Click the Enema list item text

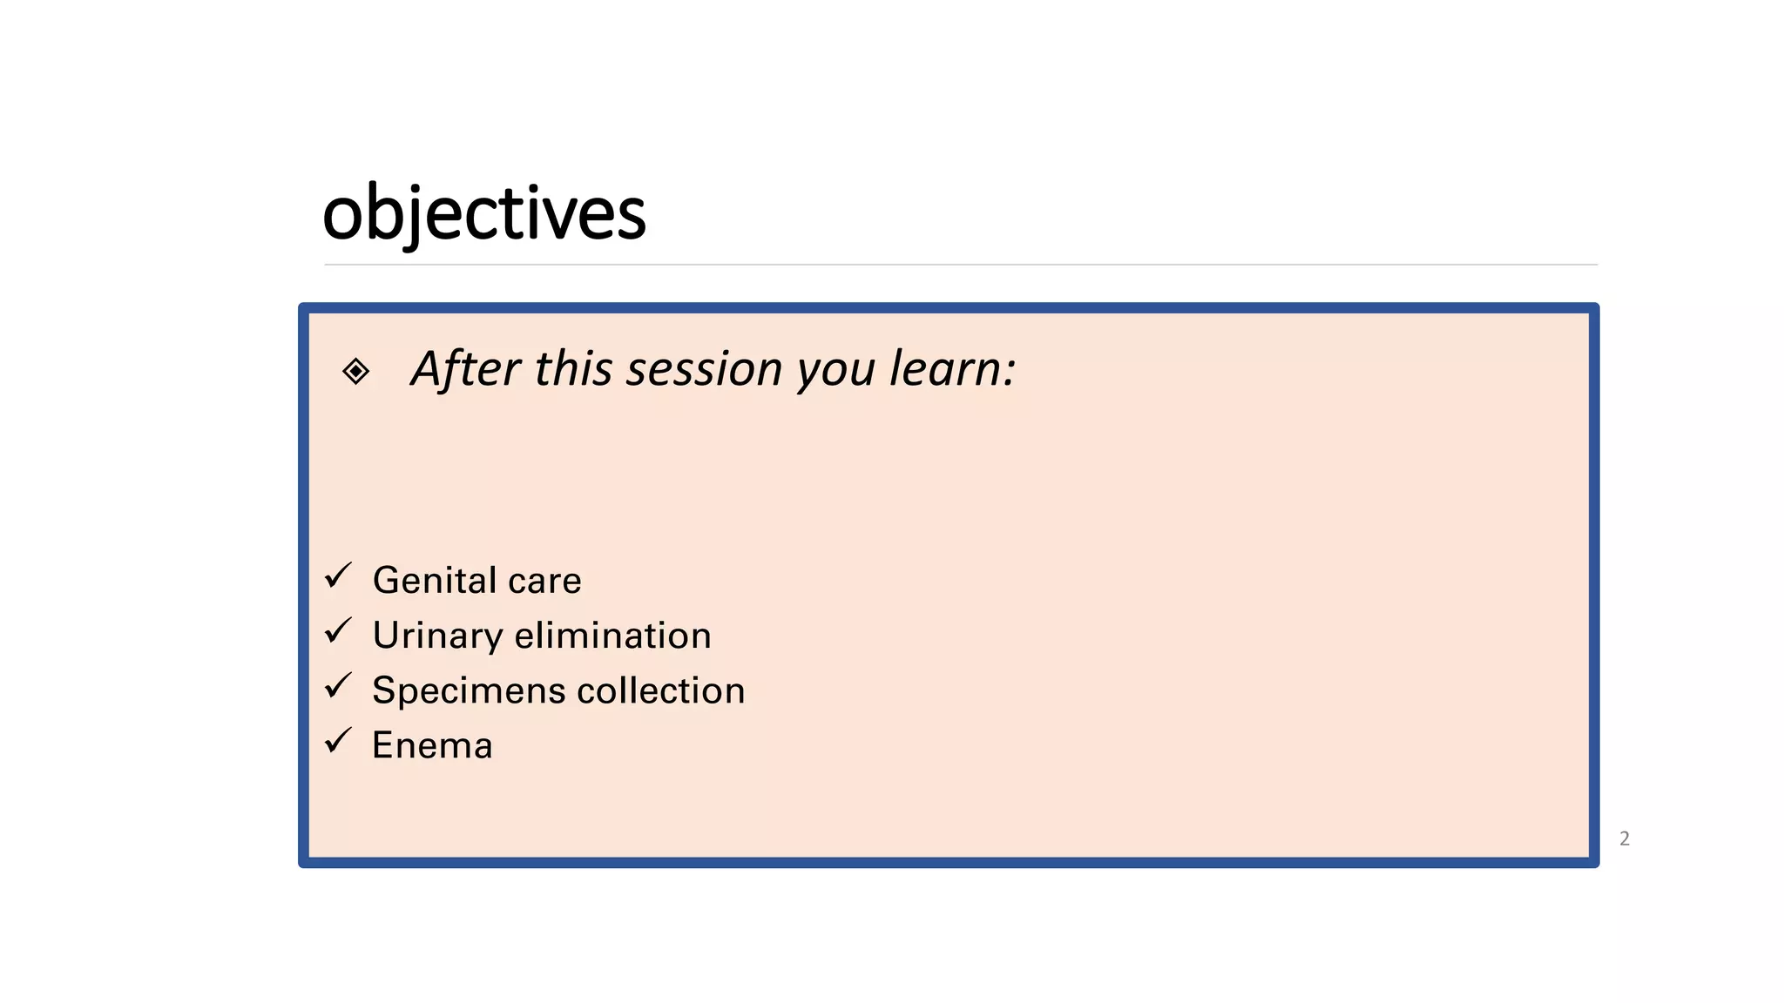coord(432,745)
